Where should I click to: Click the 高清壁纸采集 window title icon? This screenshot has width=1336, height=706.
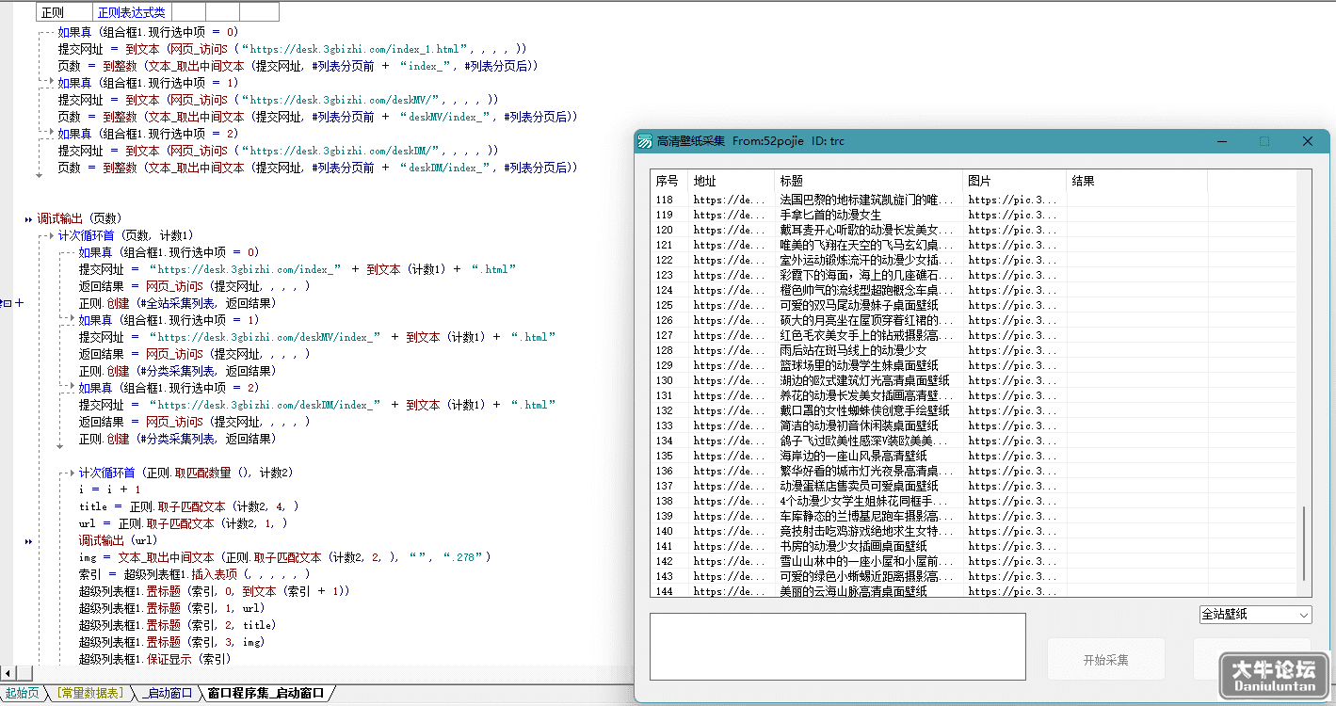(644, 141)
